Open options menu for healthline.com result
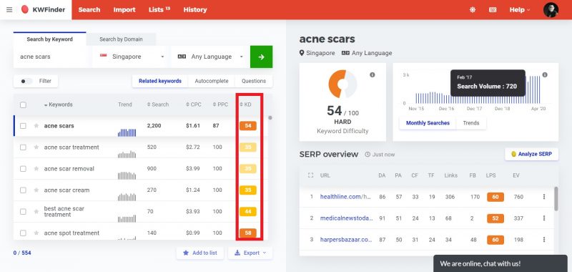572x272 pixels. tap(544, 197)
